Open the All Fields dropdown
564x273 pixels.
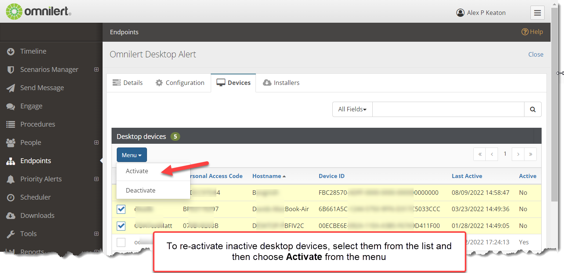352,109
